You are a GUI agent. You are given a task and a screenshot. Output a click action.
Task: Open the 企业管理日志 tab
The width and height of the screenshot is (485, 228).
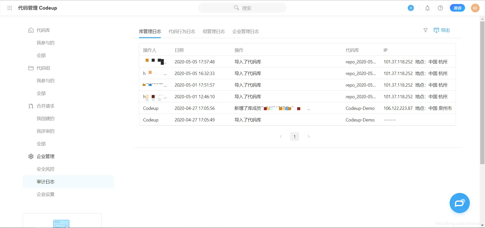coord(246,32)
